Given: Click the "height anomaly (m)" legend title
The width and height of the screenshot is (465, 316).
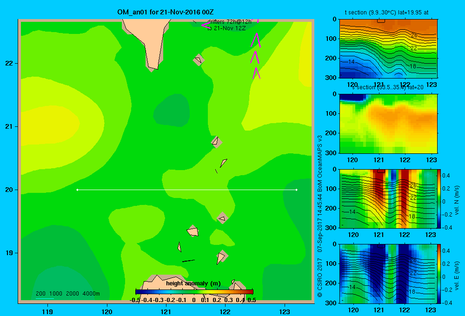Looking at the screenshot, I should point(193,283).
